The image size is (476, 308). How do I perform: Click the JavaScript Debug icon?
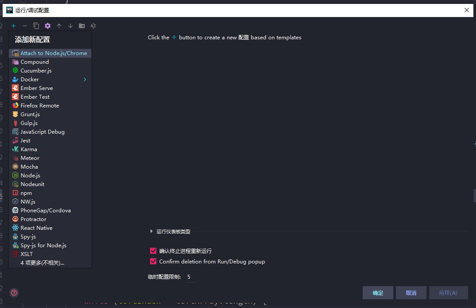(x=15, y=132)
